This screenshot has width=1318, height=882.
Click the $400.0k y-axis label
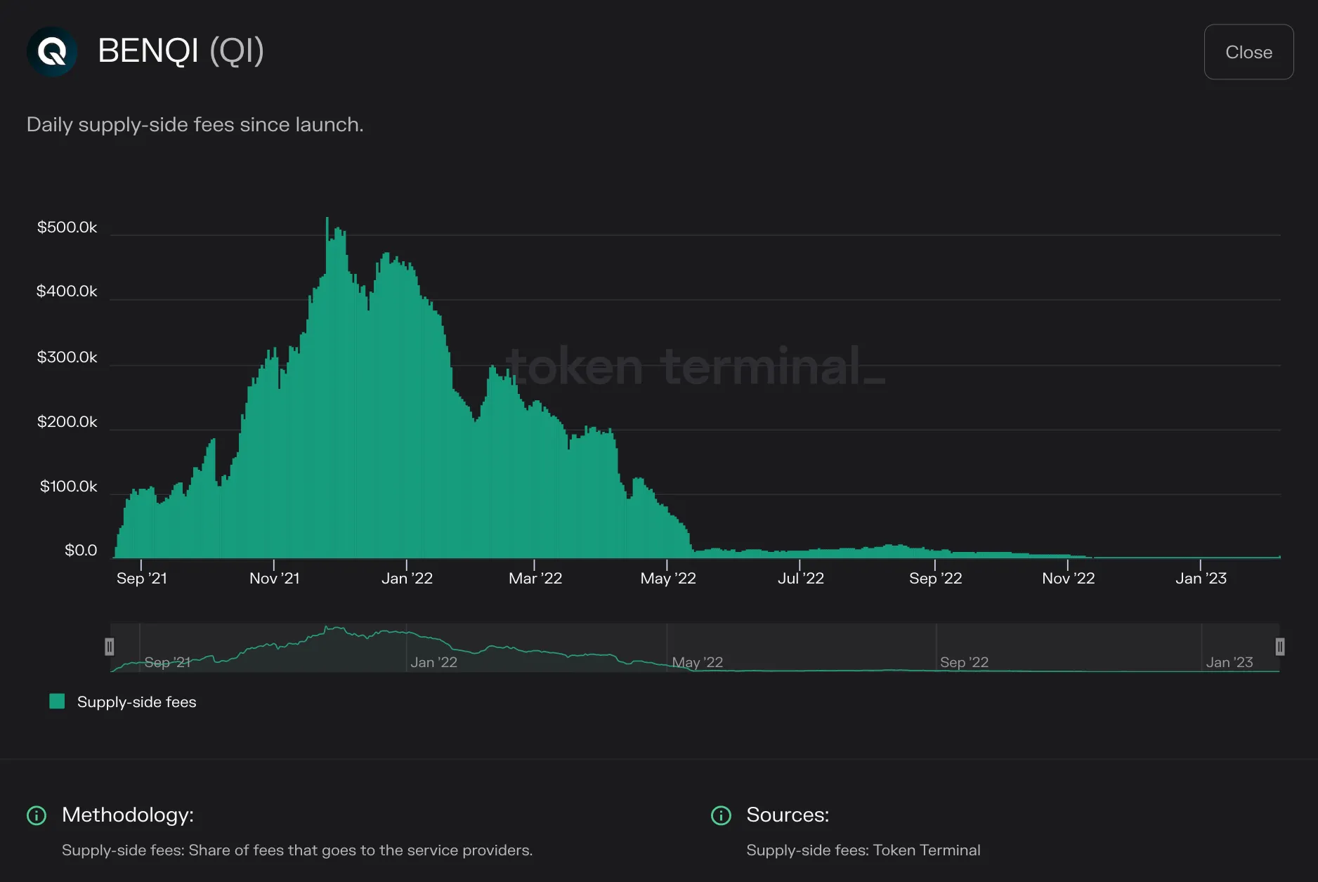(67, 291)
